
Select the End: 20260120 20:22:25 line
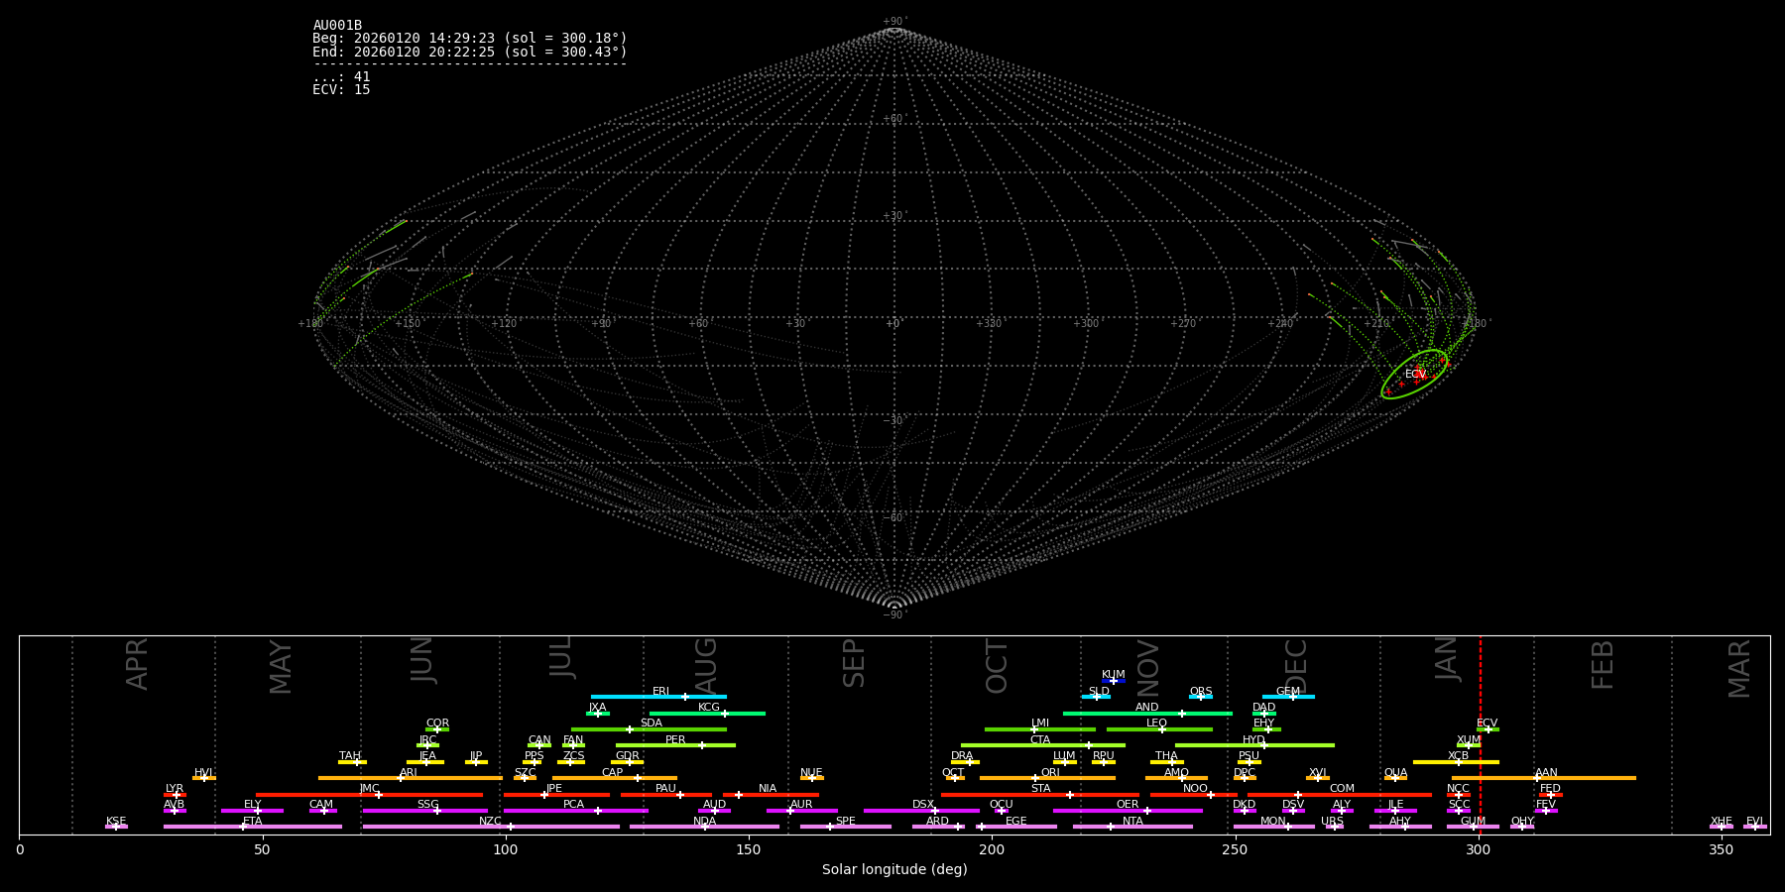pos(470,52)
